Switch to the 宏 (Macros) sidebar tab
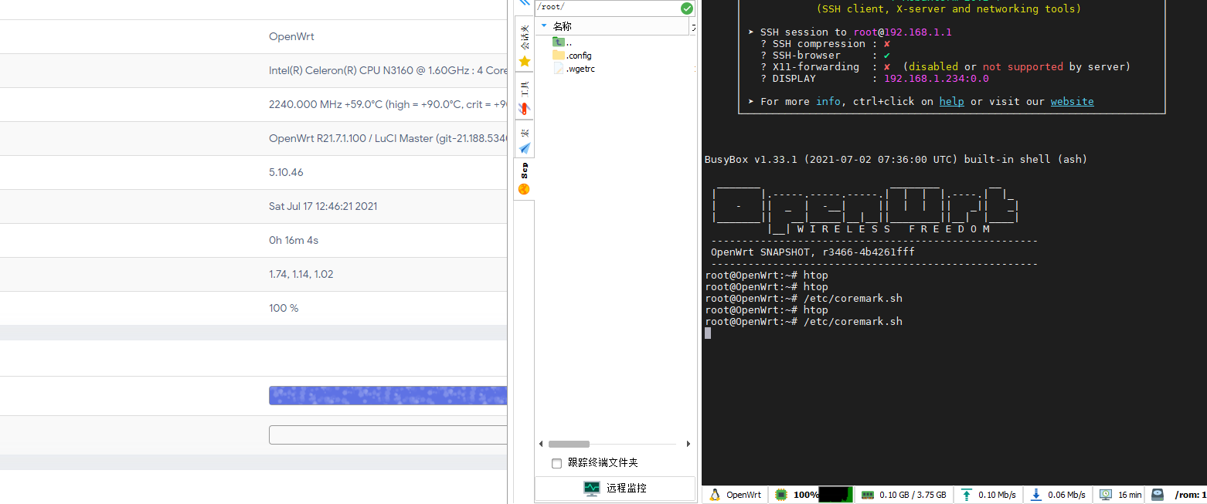1207x504 pixels. click(524, 131)
